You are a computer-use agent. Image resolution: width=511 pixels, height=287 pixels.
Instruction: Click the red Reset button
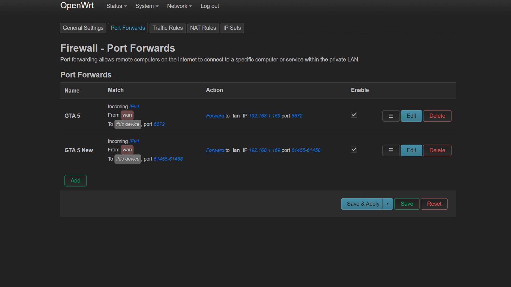pos(434,204)
